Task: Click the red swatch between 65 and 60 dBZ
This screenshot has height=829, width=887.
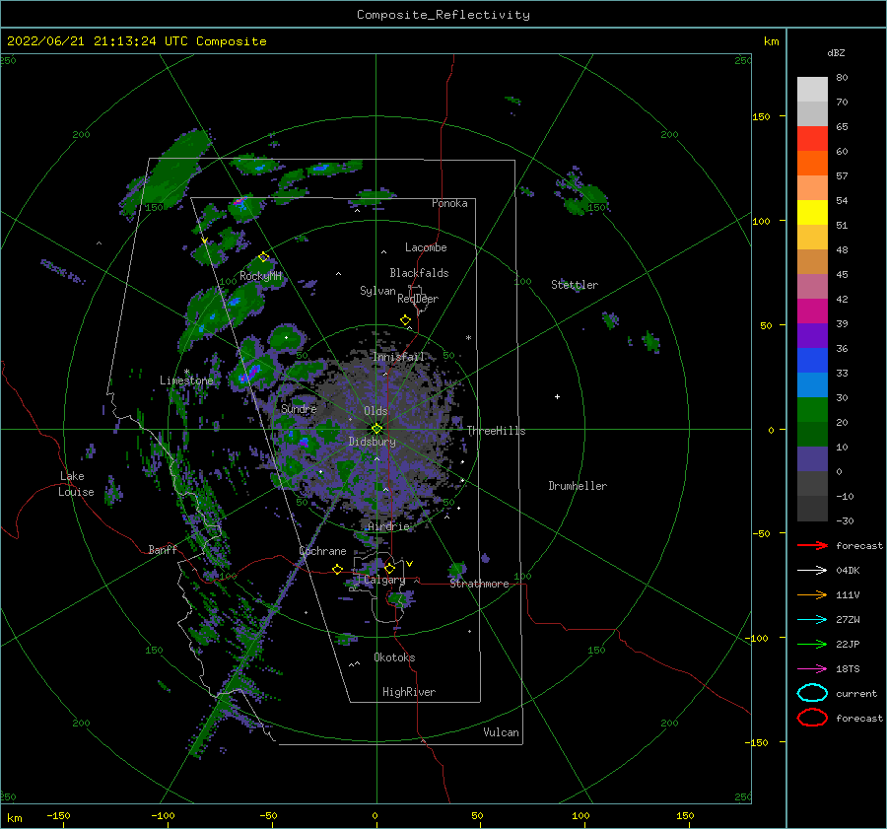Action: [812, 139]
